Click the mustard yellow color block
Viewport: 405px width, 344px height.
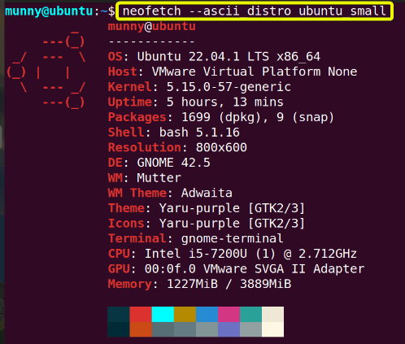point(185,314)
